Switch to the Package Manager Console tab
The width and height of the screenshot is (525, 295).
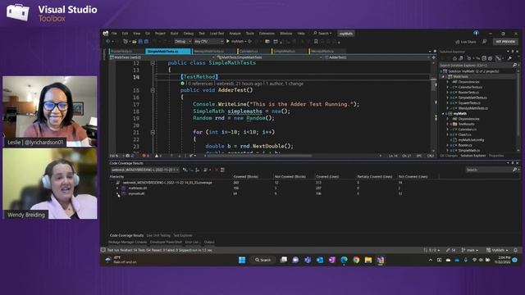[128, 243]
